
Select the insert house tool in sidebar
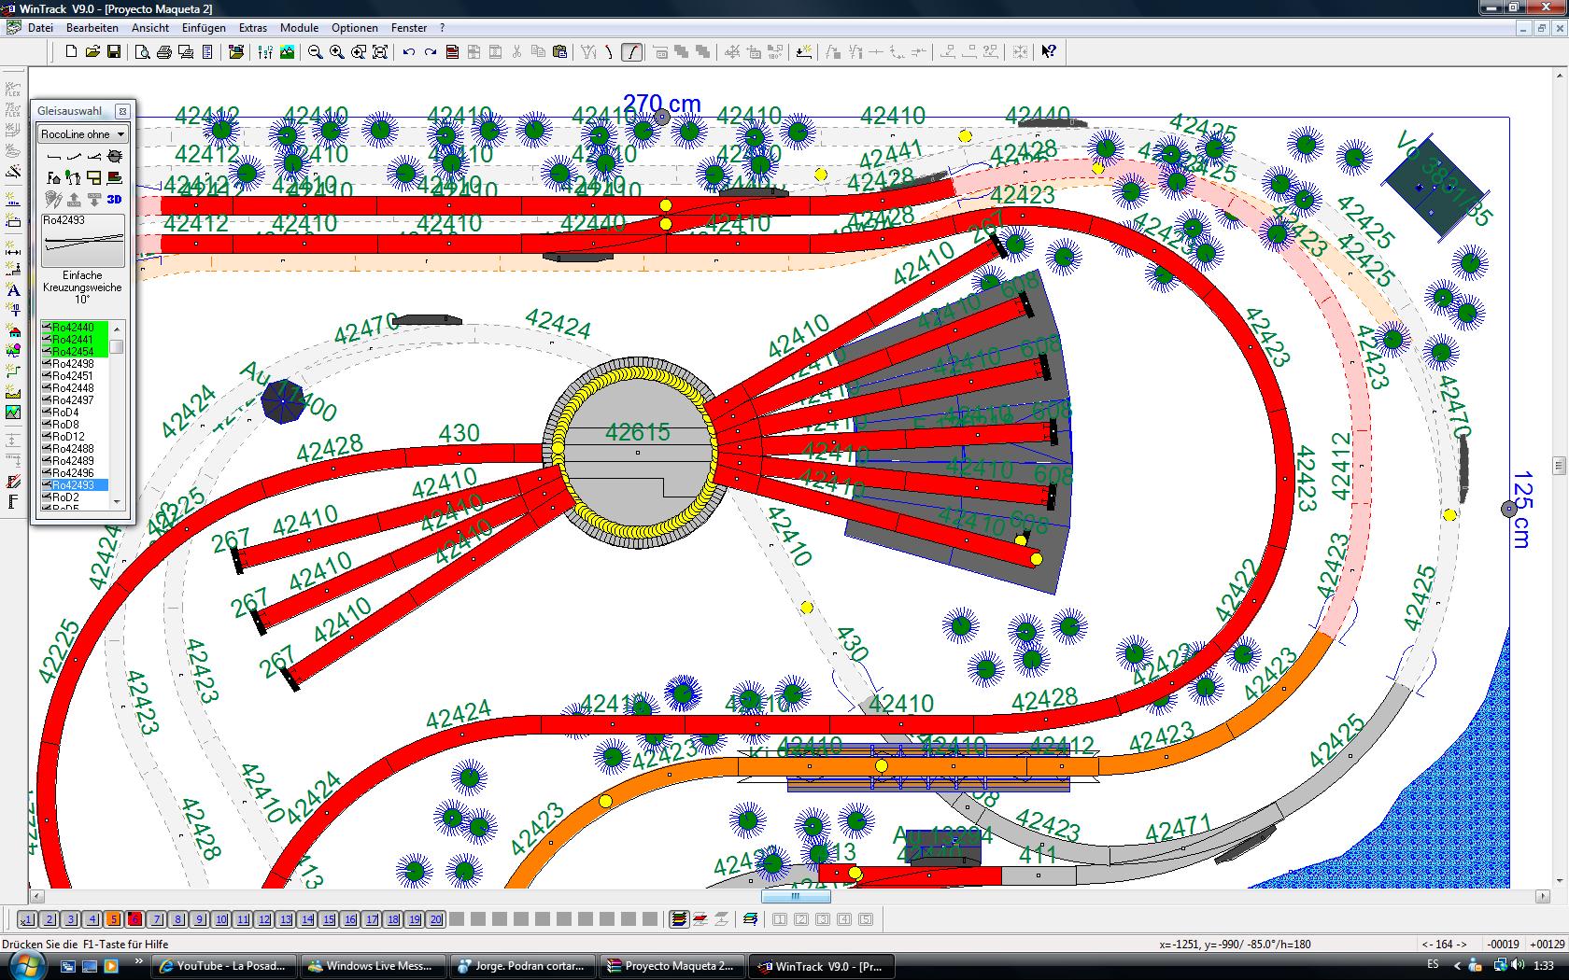click(13, 332)
